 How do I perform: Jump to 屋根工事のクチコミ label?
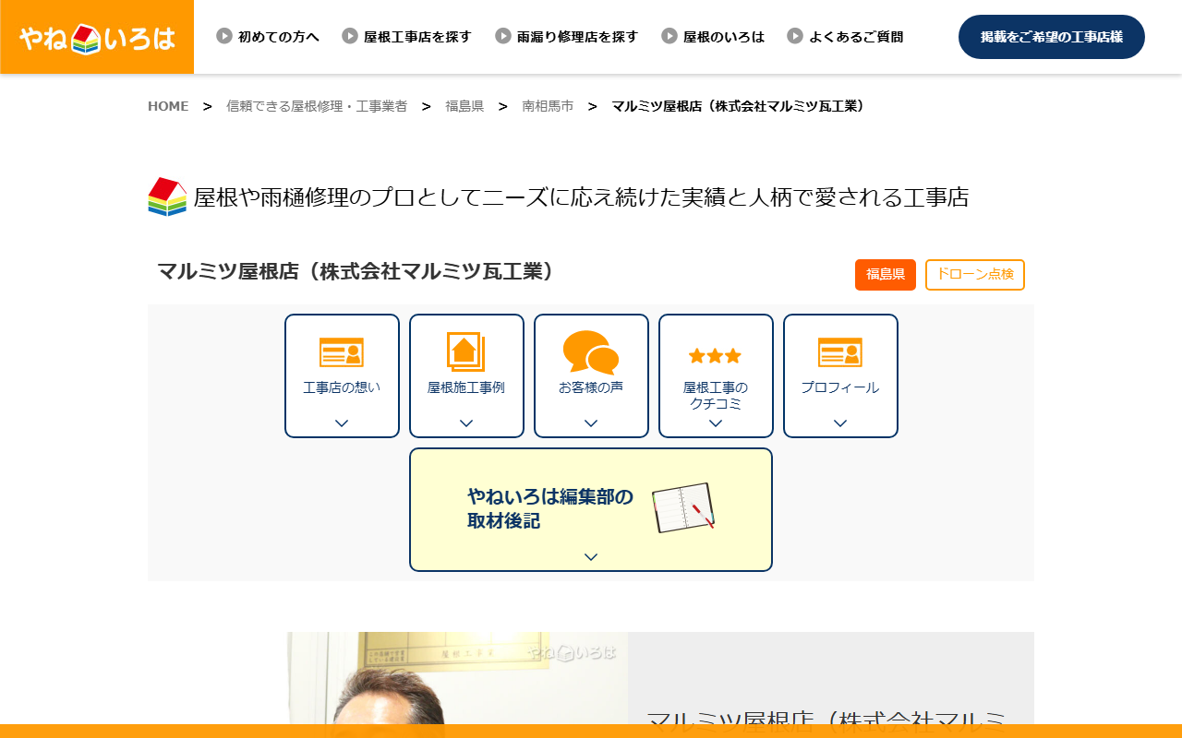click(716, 396)
